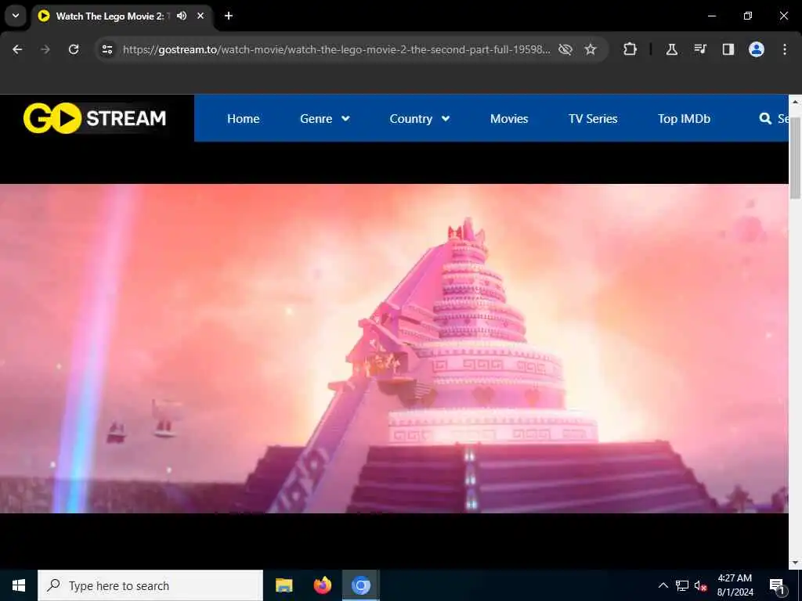
Task: Toggle the browser side panel icon
Action: 728,49
